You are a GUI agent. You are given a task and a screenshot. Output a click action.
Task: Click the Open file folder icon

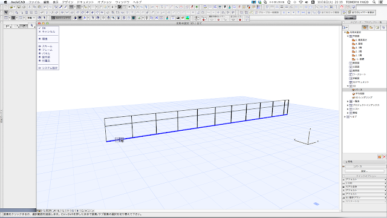click(11, 7)
